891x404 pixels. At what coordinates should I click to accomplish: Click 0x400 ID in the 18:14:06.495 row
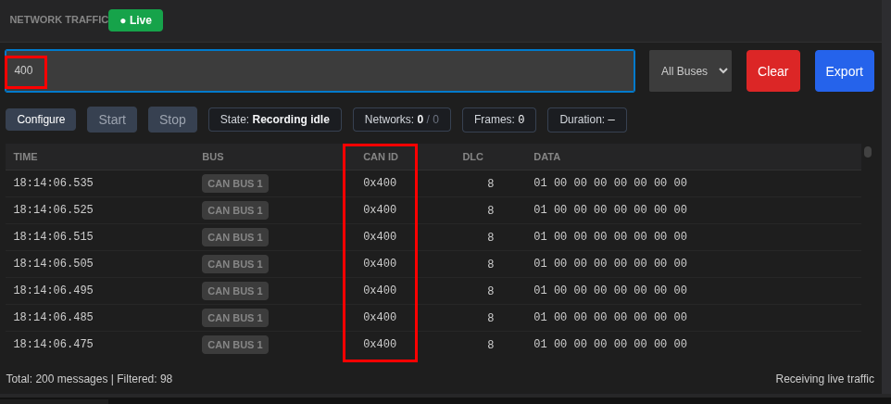coord(380,290)
